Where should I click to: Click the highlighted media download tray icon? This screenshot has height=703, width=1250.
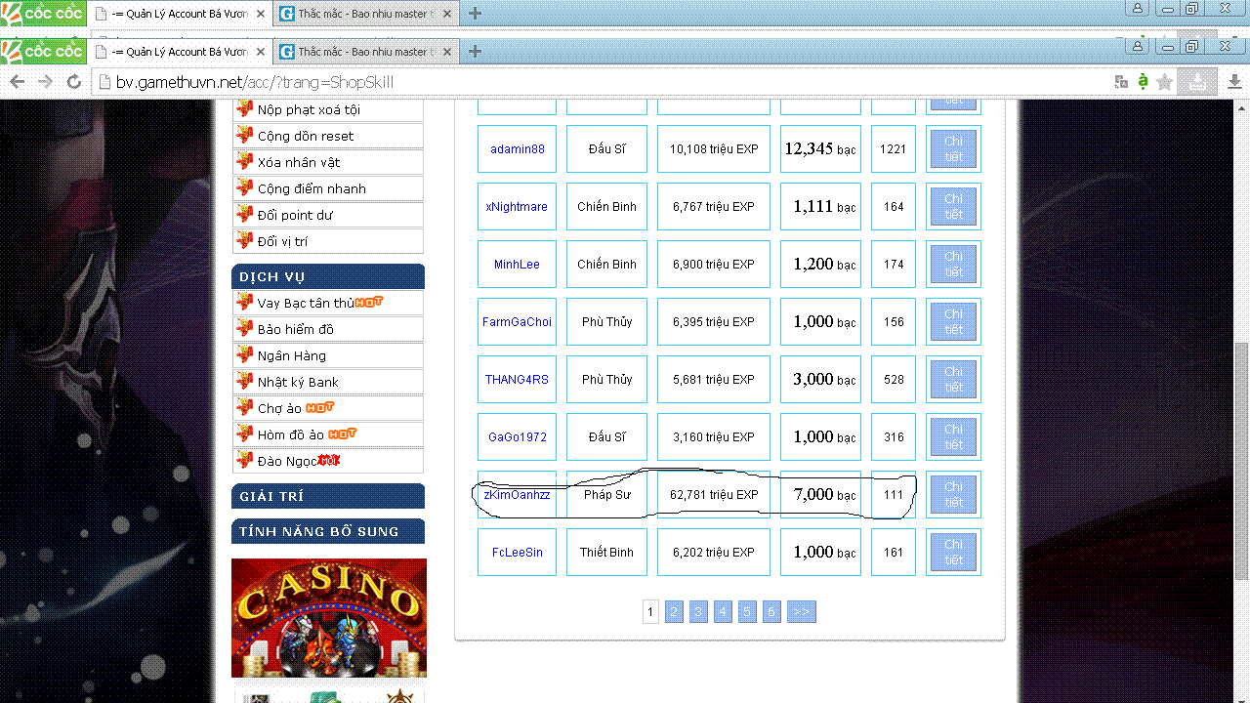(x=1198, y=82)
